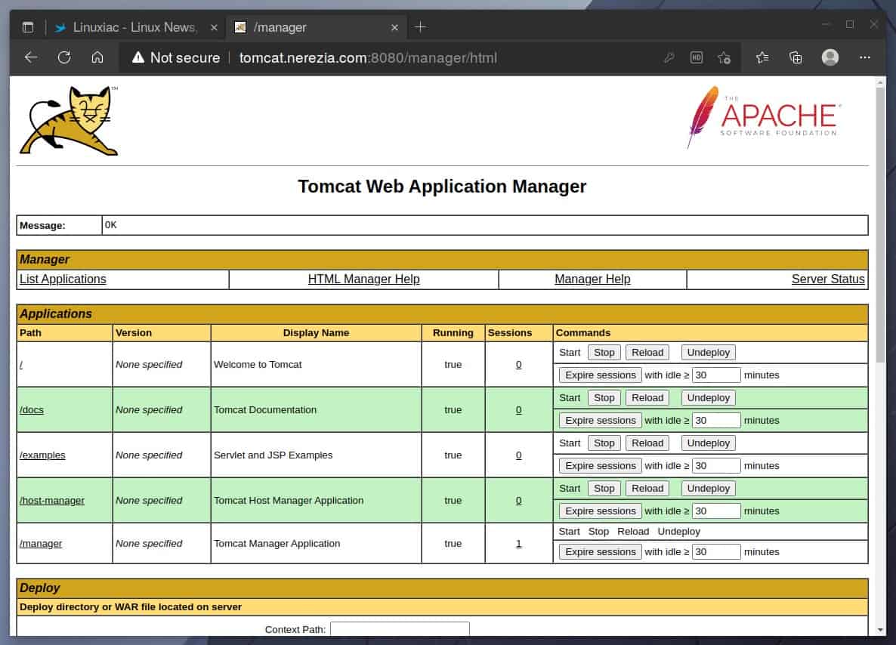
Task: Click idle minutes field for Welcome to Tomcat
Action: (716, 375)
